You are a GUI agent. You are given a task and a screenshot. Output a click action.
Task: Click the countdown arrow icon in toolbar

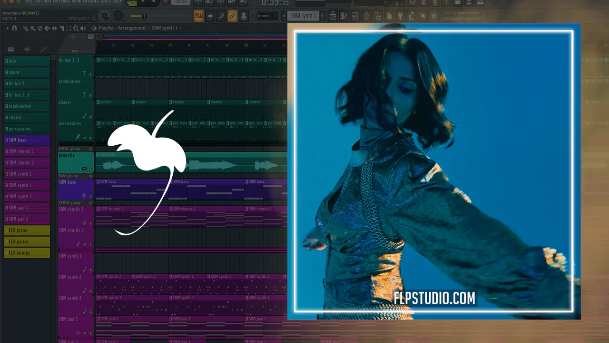tap(210, 16)
